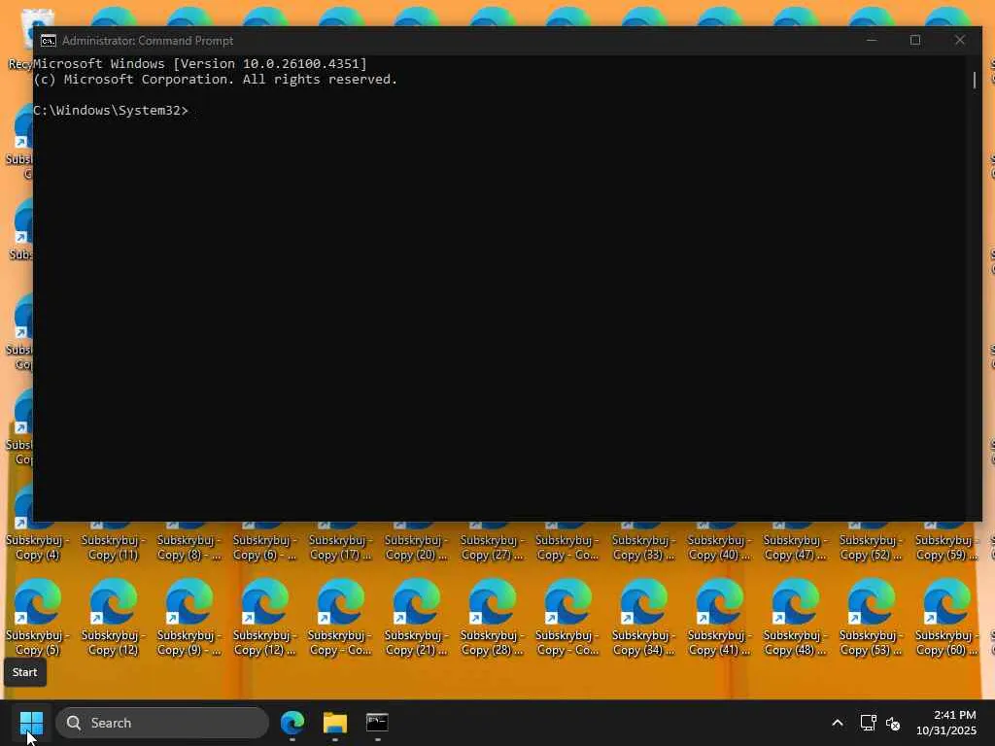The width and height of the screenshot is (995, 746).
Task: Click the Subskrybuj - Copy (28) shortcut
Action: point(492,617)
